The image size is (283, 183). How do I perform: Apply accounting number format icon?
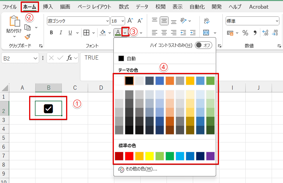click(230, 33)
